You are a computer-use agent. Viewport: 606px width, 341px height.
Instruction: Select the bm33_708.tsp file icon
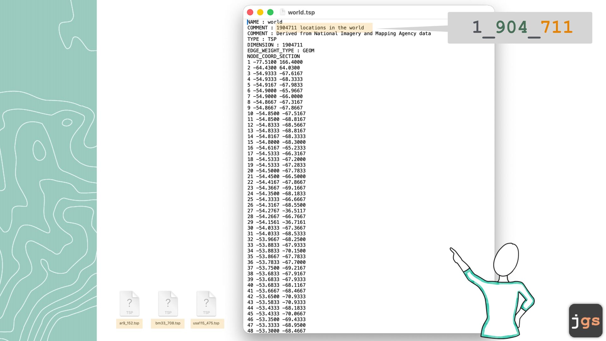click(168, 303)
